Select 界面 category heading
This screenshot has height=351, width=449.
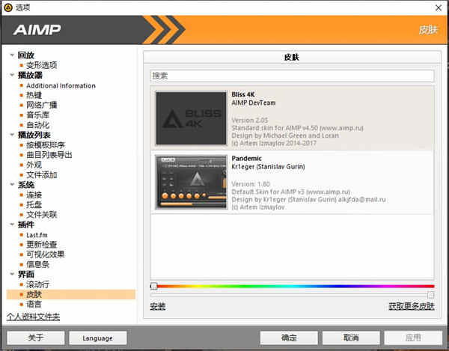[26, 274]
